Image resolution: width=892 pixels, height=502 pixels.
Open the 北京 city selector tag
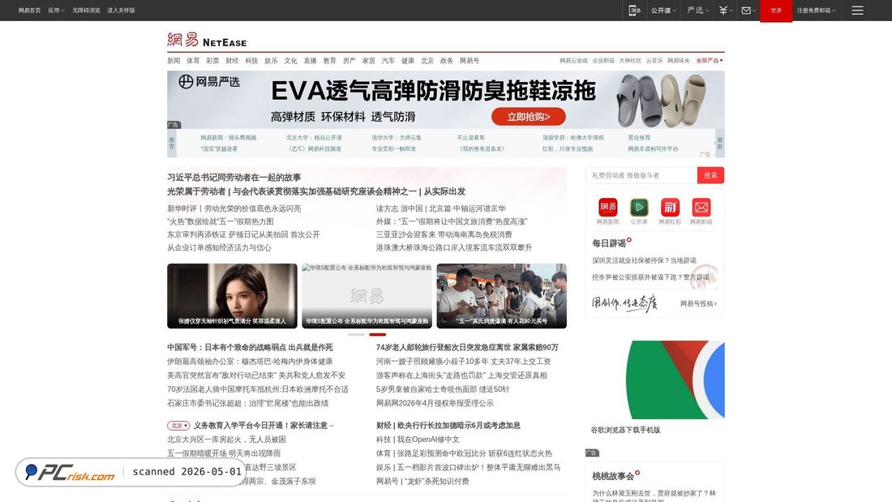(178, 425)
